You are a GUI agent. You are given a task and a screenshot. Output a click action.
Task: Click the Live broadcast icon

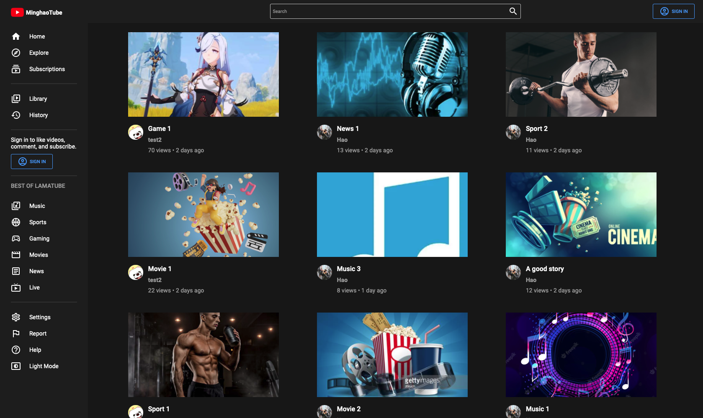(x=16, y=287)
